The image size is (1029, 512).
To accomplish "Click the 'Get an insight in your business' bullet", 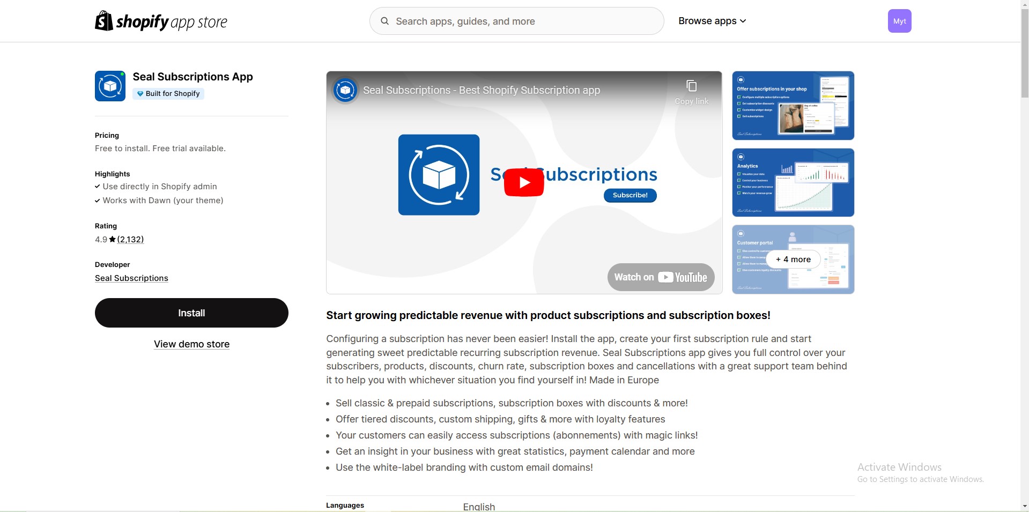I will tap(515, 451).
